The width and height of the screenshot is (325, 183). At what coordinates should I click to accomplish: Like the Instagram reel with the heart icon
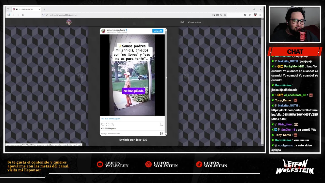(x=103, y=125)
